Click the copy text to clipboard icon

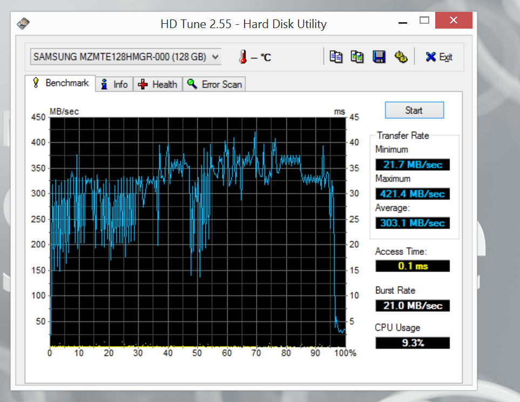336,57
